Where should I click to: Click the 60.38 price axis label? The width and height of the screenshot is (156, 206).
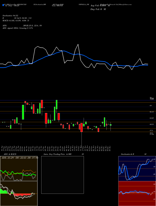(x=152, y=124)
